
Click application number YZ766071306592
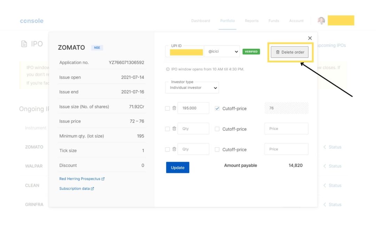coord(126,63)
